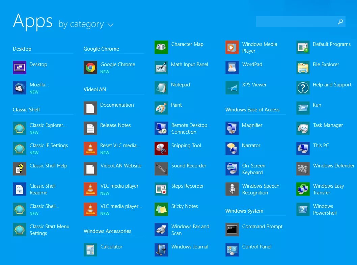357x265 pixels.
Task: Select Windows Ease of Access header
Action: click(x=252, y=110)
